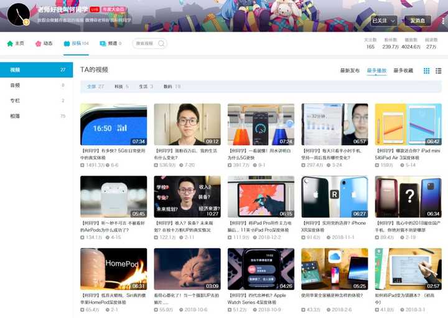Open the 5G在日常使用 video title link

113,154
